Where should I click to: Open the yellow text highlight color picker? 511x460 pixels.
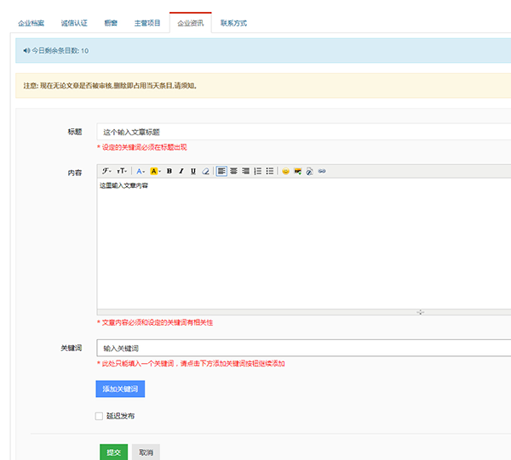point(155,171)
